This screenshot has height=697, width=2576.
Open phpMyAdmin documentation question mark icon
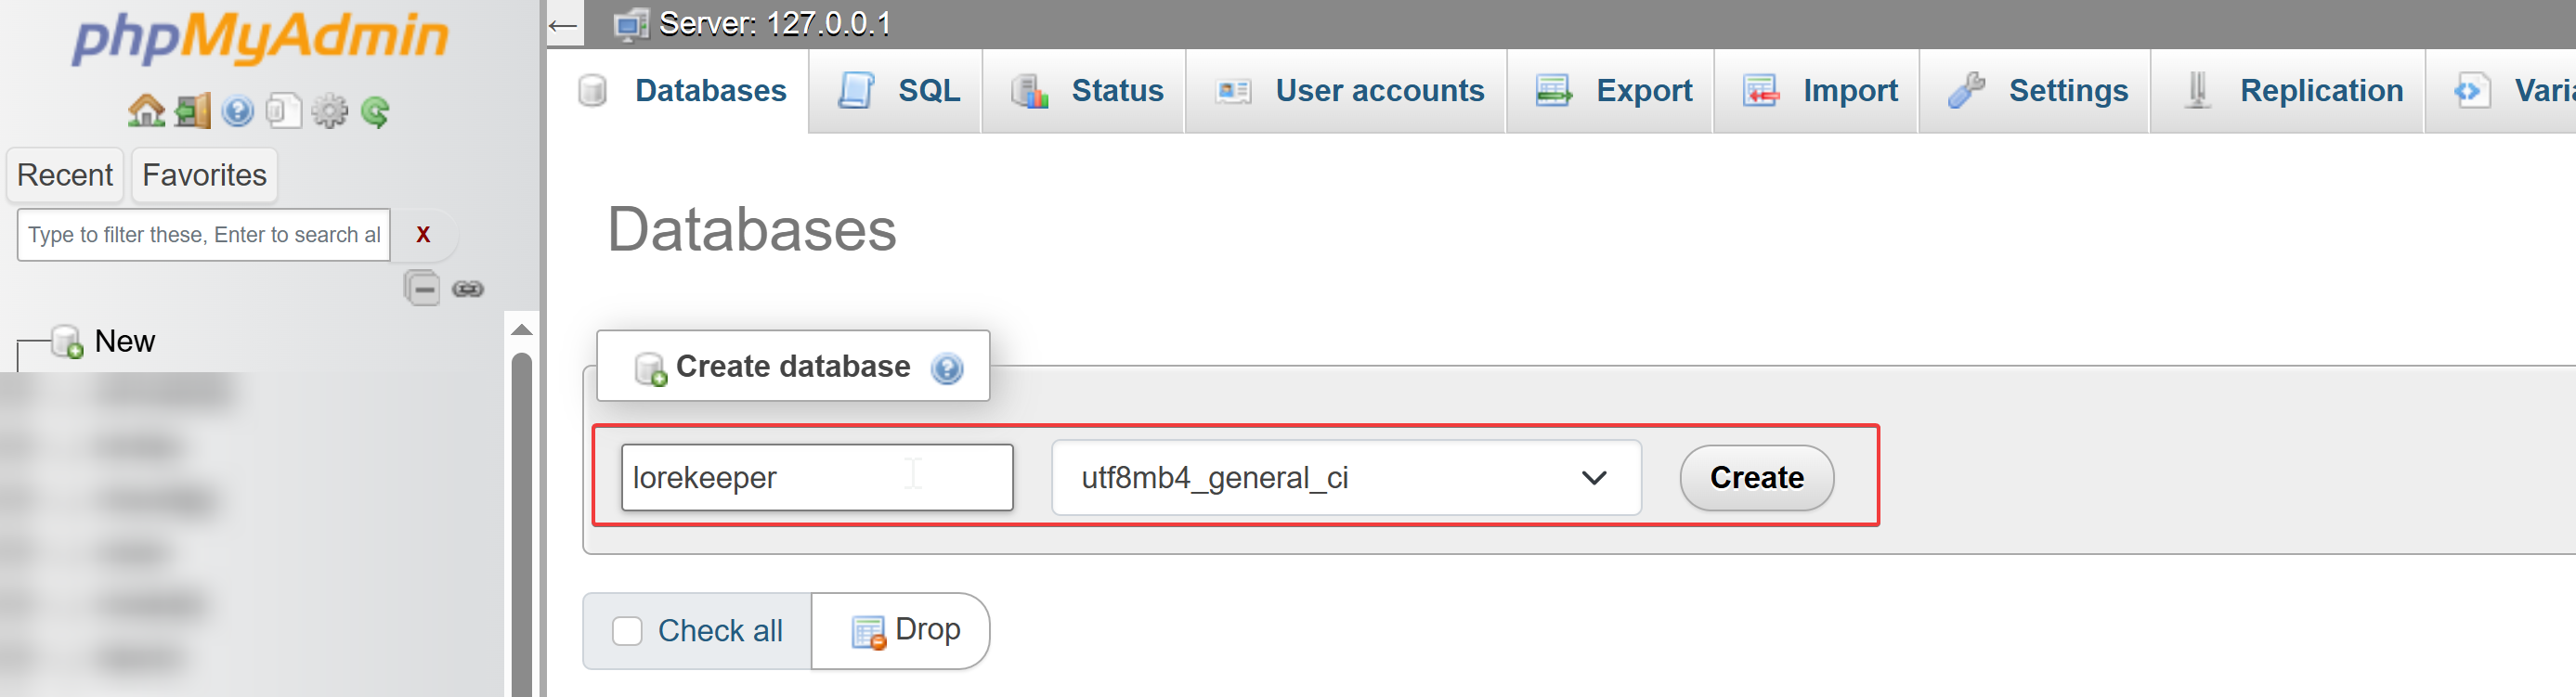[237, 111]
